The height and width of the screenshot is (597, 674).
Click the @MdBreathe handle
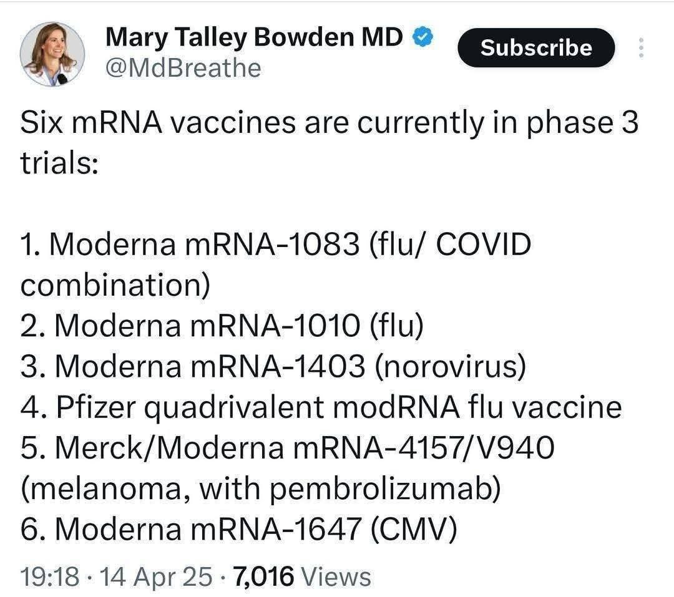pos(183,67)
